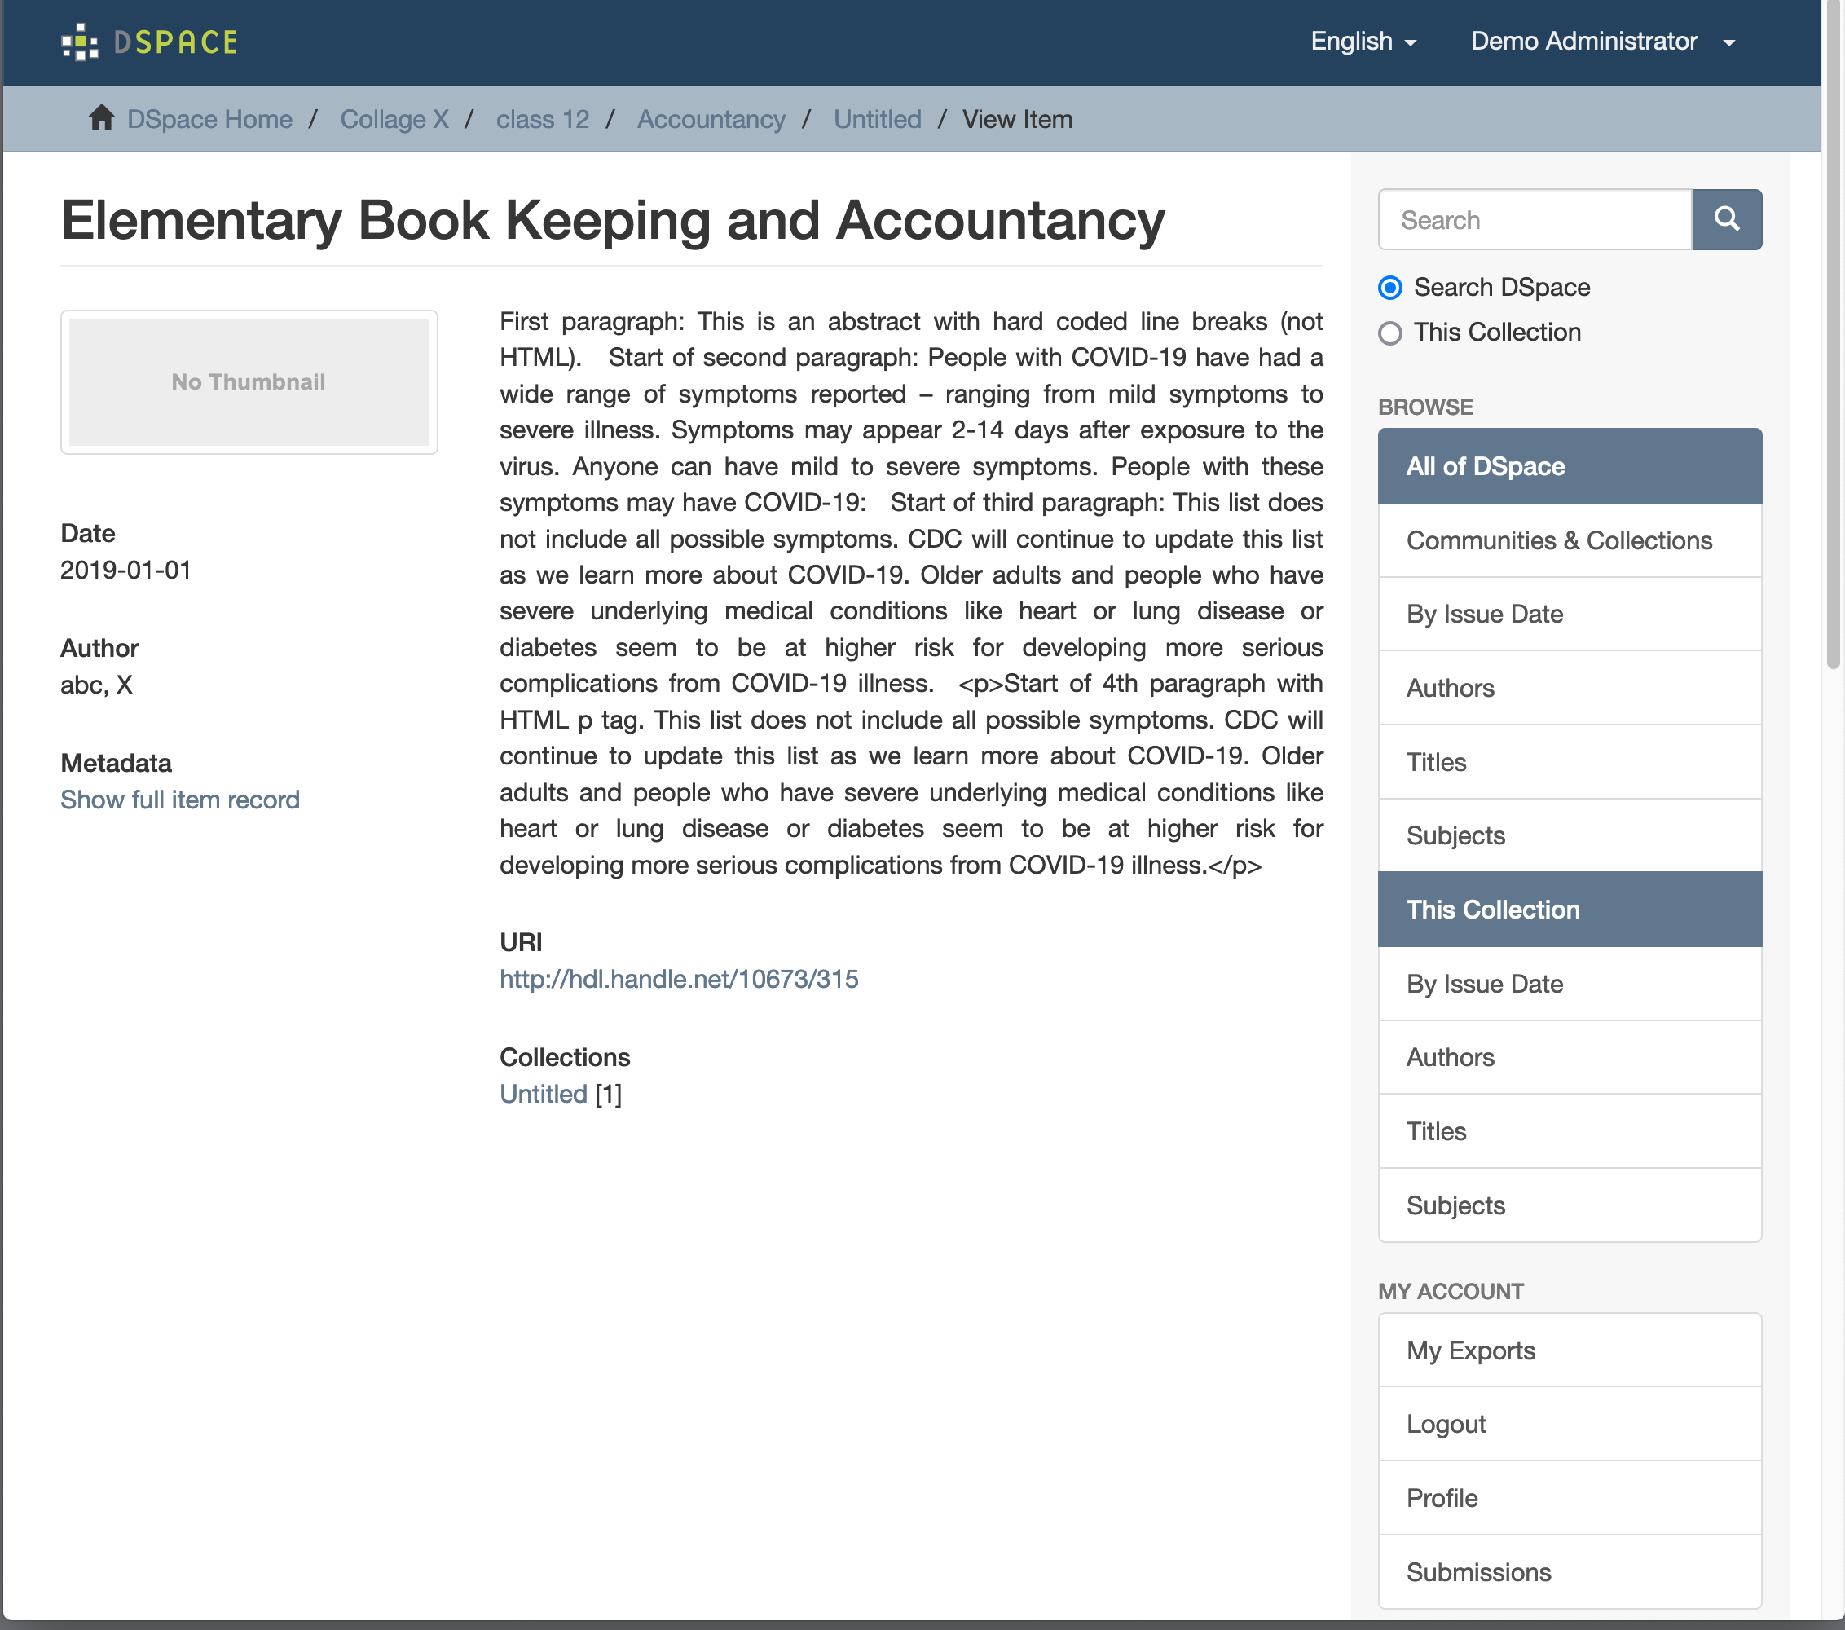
Task: Expand the Demo Administrator user menu
Action: tap(1601, 42)
